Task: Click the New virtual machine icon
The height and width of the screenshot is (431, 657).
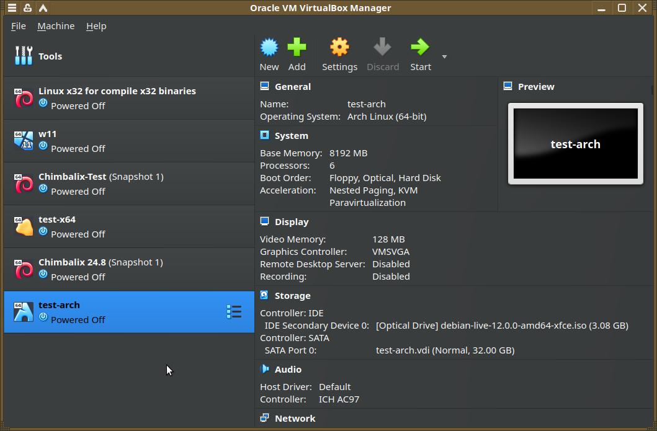Action: pyautogui.click(x=269, y=47)
